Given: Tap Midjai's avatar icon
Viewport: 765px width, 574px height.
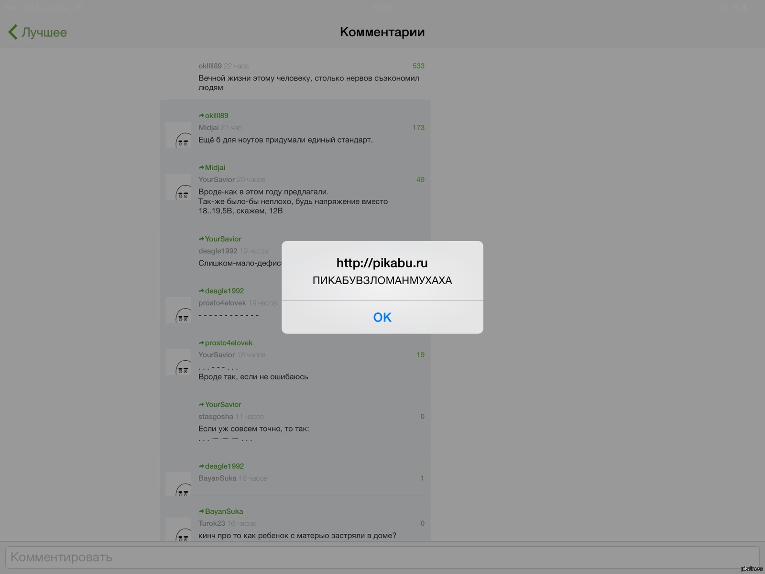Looking at the screenshot, I should tap(179, 135).
